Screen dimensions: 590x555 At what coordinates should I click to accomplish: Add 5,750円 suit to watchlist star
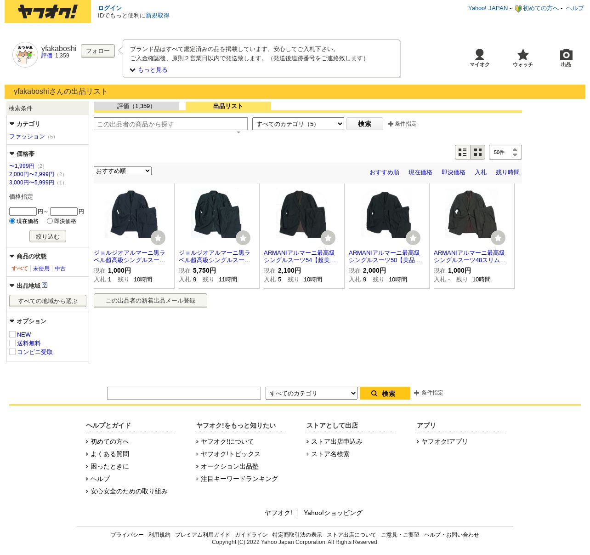pos(243,238)
